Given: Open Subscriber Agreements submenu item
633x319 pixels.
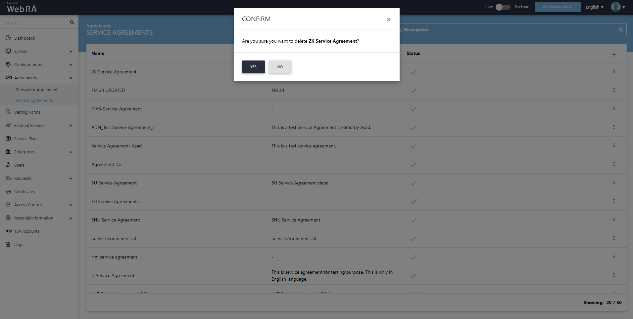Looking at the screenshot, I should (x=37, y=90).
